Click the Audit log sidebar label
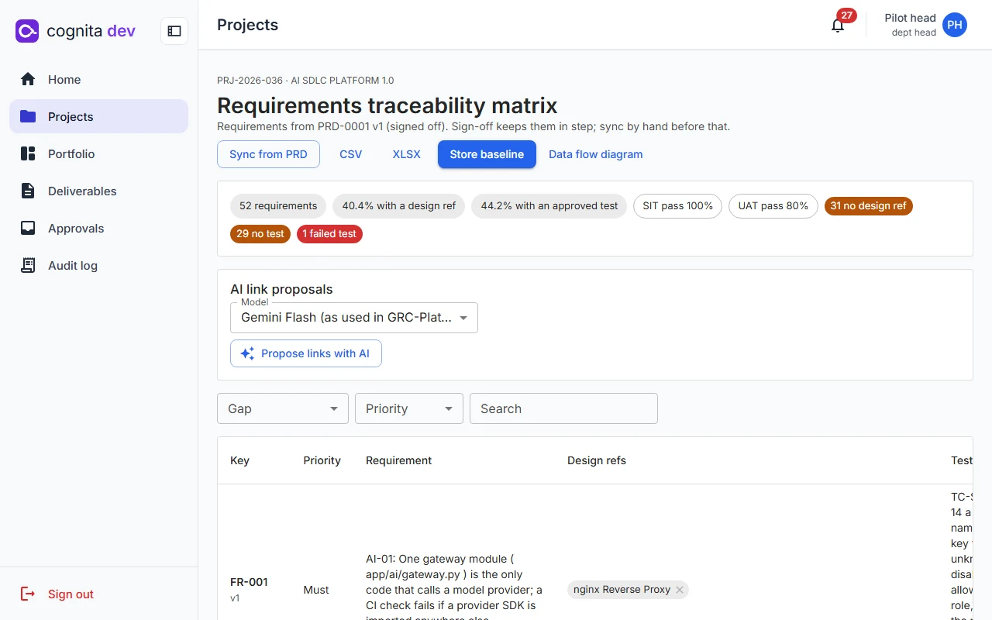 (73, 266)
